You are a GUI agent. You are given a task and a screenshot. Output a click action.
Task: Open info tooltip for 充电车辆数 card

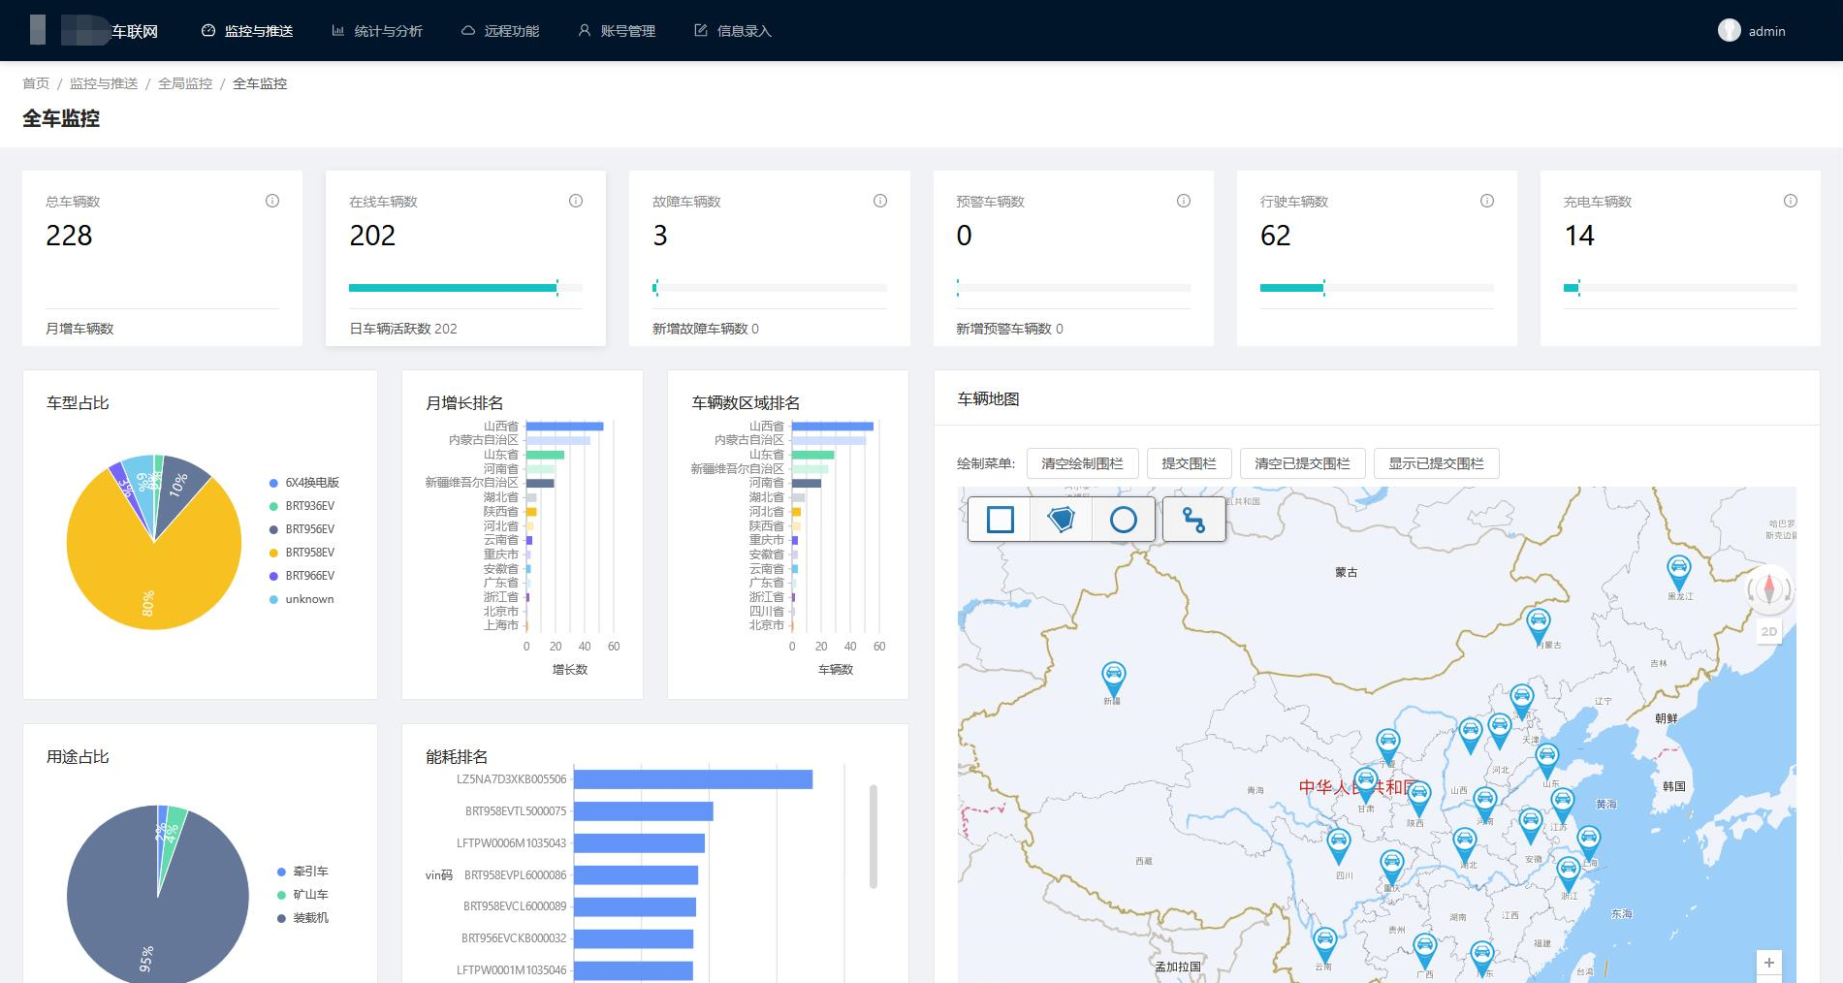click(x=1791, y=201)
